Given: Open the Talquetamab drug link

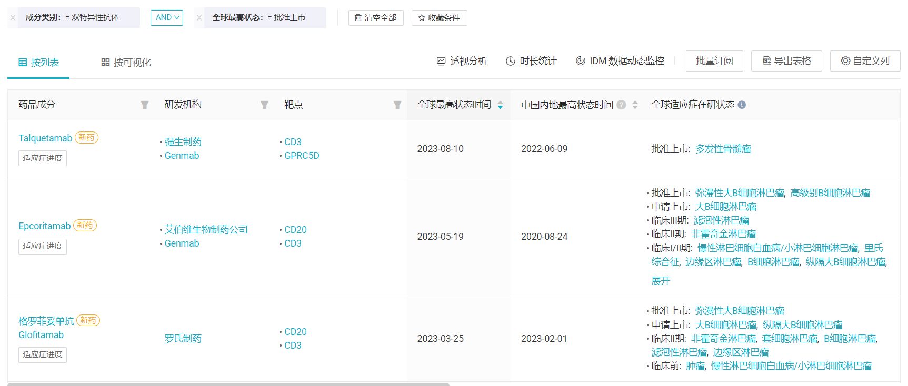Looking at the screenshot, I should pyautogui.click(x=45, y=138).
